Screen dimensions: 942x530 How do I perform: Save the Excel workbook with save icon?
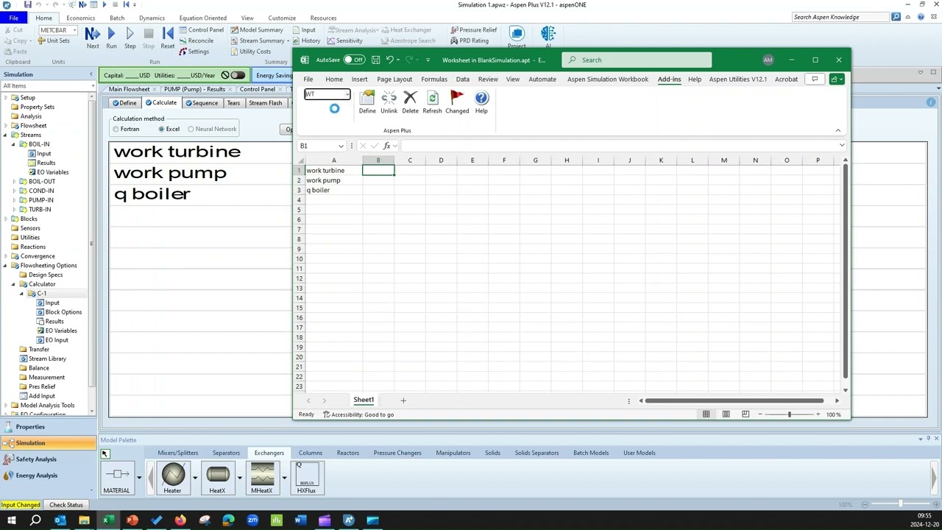pos(375,60)
